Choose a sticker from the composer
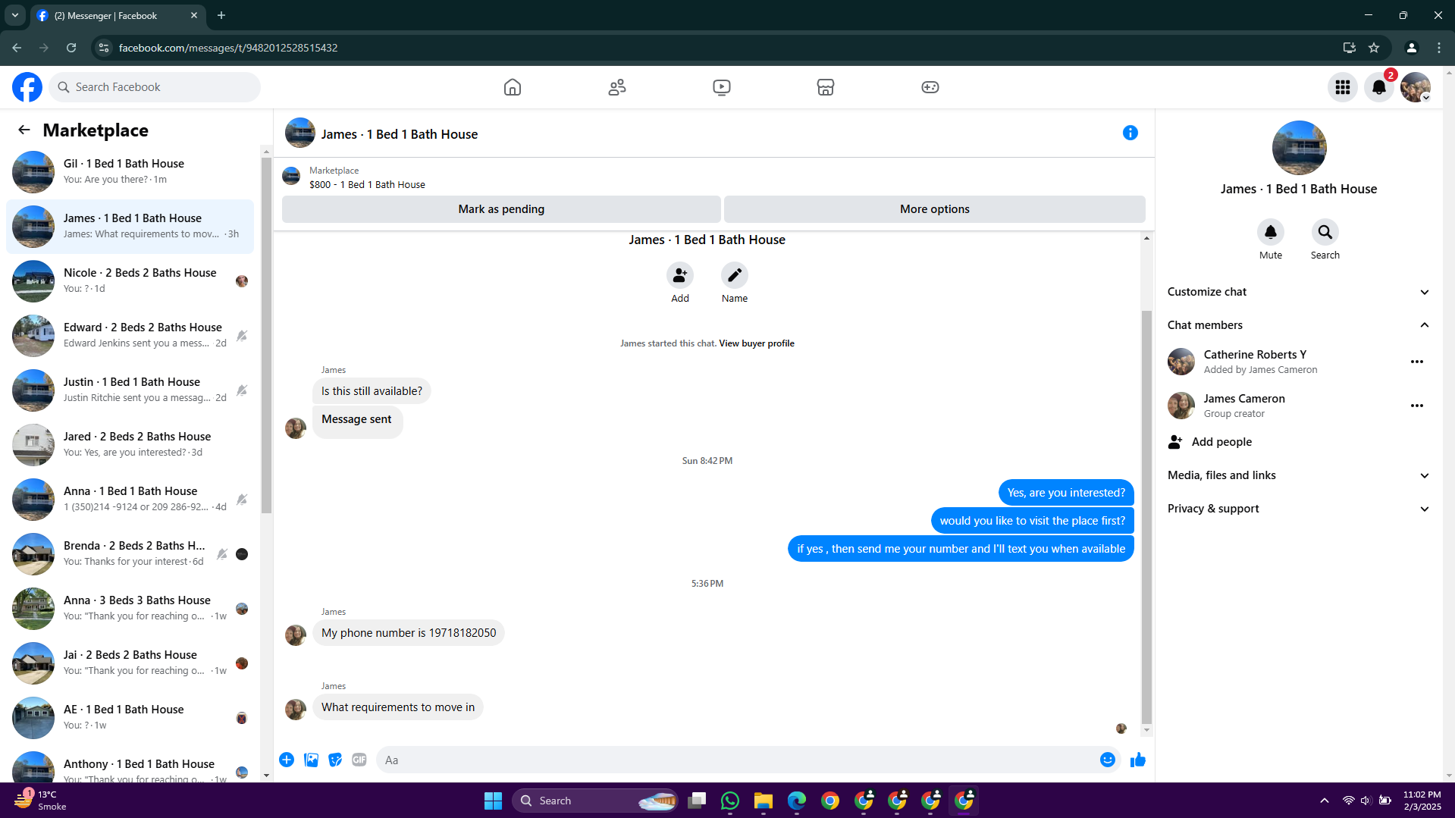 (x=335, y=760)
